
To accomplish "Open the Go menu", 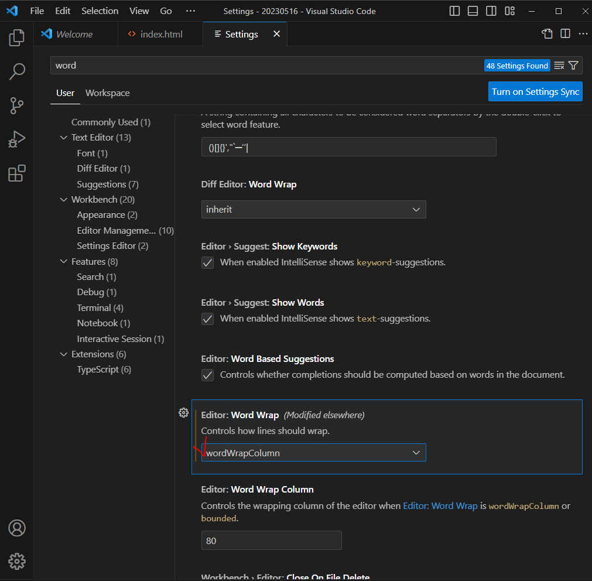I will 166,11.
